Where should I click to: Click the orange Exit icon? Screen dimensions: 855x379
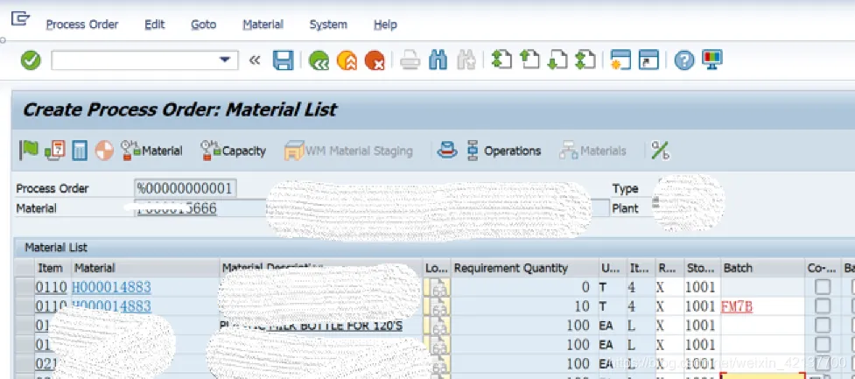347,60
